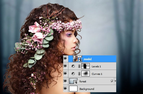Select the Curves 1 layer name
Screen dimensions: 143x94
coord(97,74)
